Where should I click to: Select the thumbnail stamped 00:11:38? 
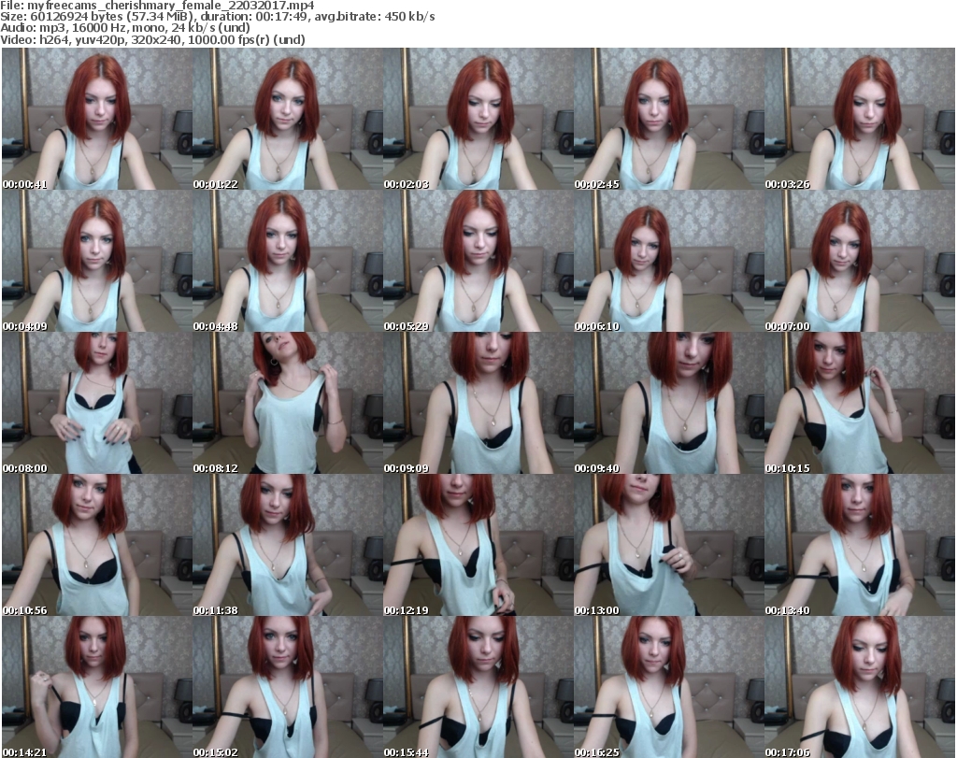point(288,545)
